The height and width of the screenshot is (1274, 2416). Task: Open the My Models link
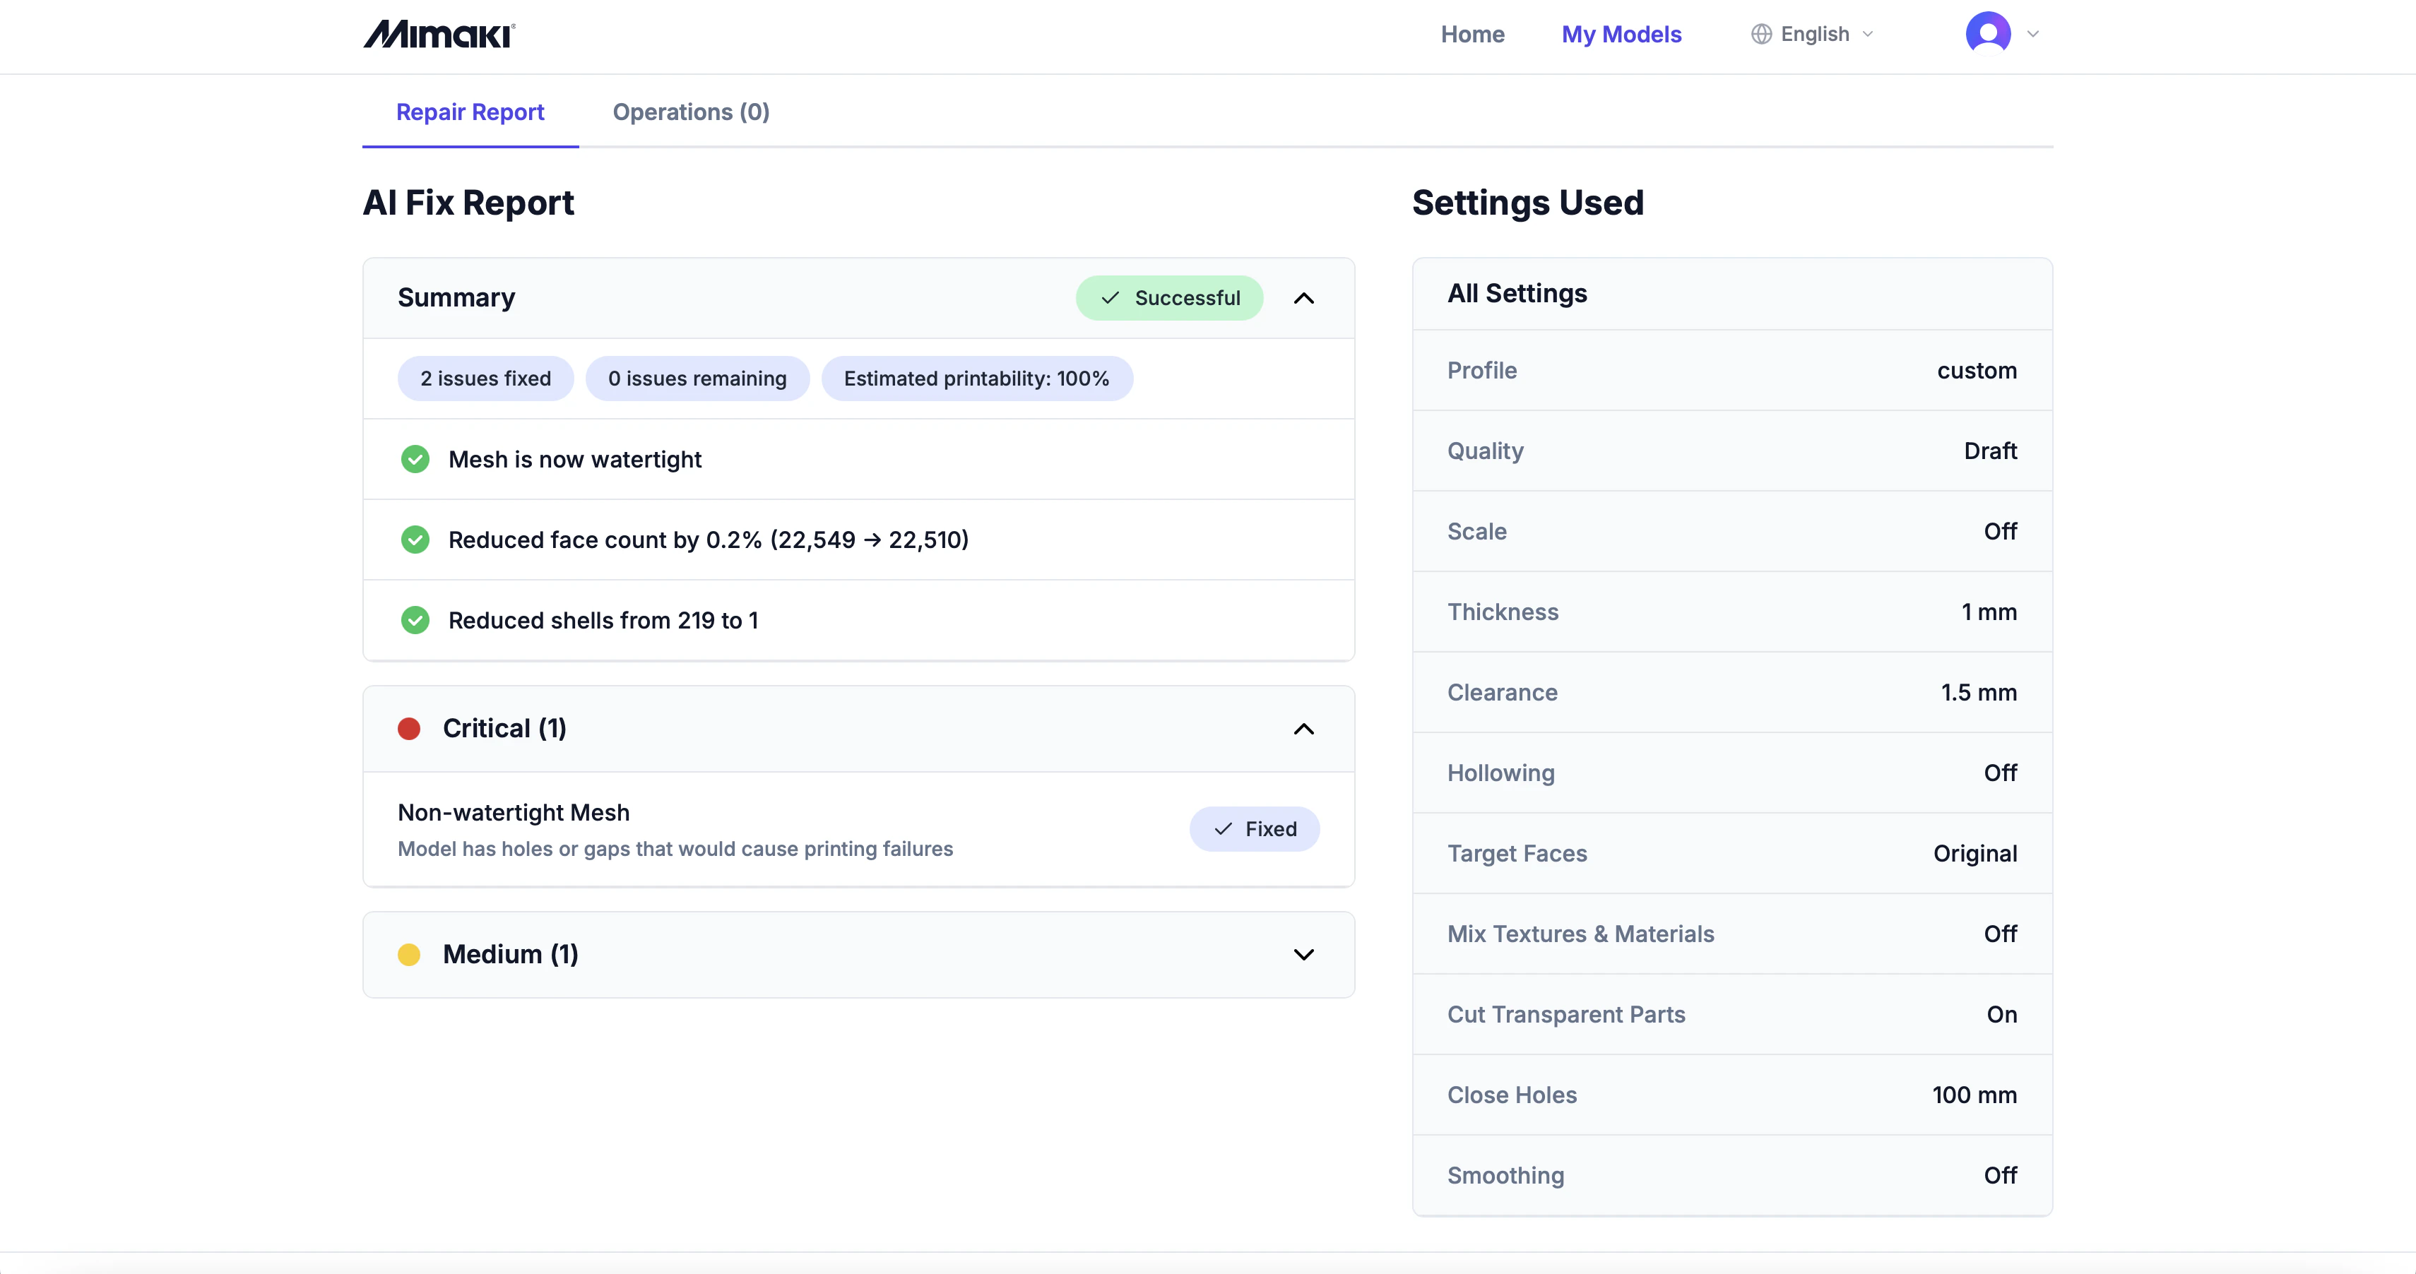[1621, 35]
